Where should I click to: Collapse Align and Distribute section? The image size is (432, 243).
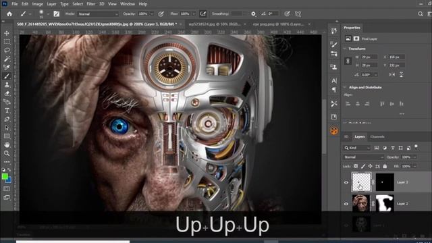pos(345,87)
